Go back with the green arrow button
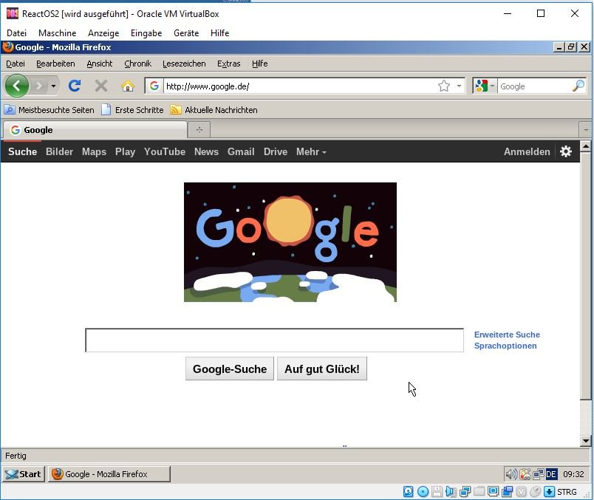Viewport: 594px width, 500px height. coord(17,86)
